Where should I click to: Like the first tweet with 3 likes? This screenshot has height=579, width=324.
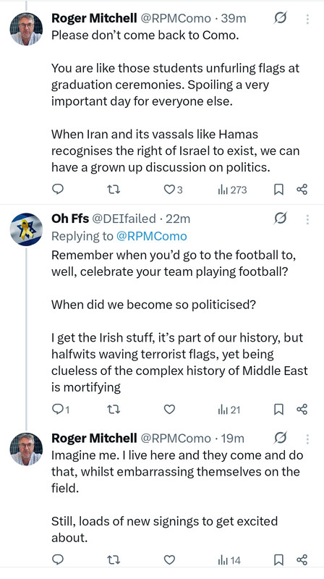point(173,190)
